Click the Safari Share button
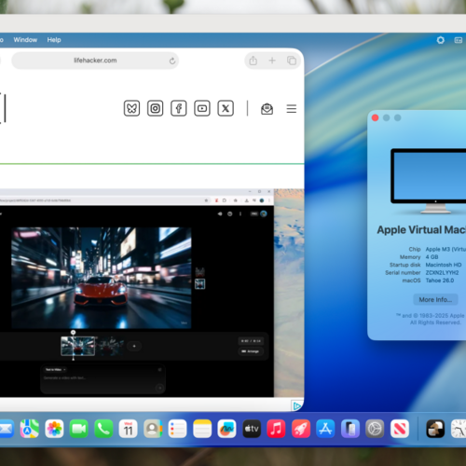Viewport: 466px width, 466px height. coord(254,61)
